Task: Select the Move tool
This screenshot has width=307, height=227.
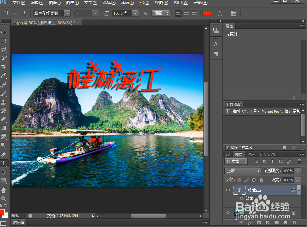Action: [x=4, y=32]
